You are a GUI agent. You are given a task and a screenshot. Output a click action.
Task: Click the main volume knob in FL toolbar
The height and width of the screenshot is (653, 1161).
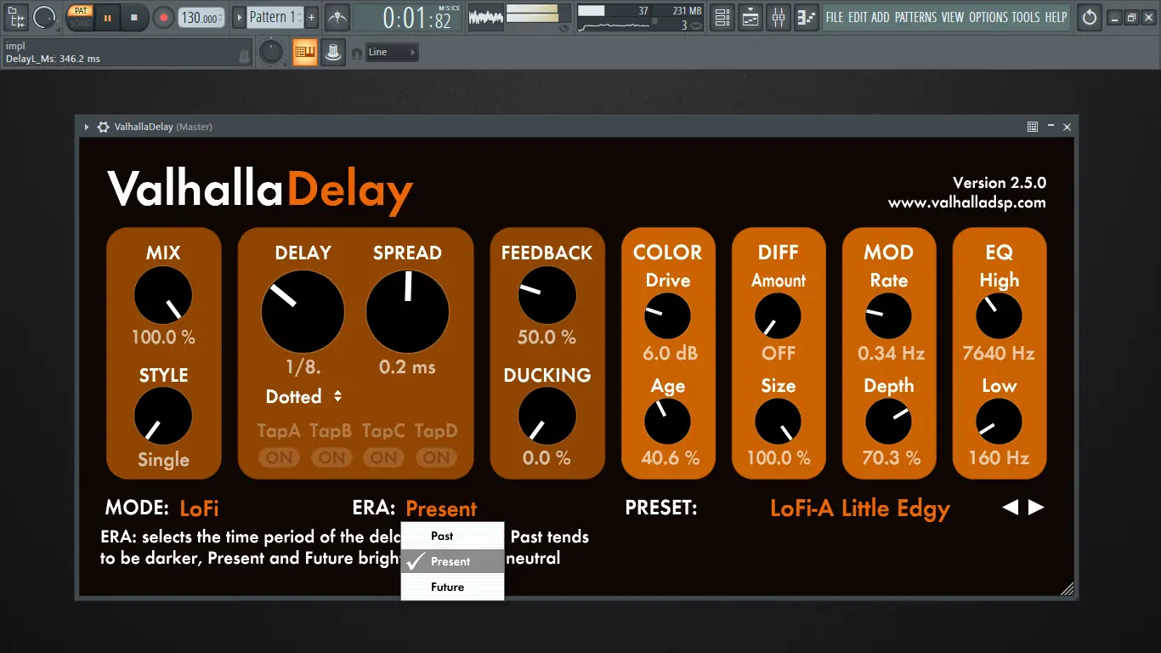coord(44,16)
